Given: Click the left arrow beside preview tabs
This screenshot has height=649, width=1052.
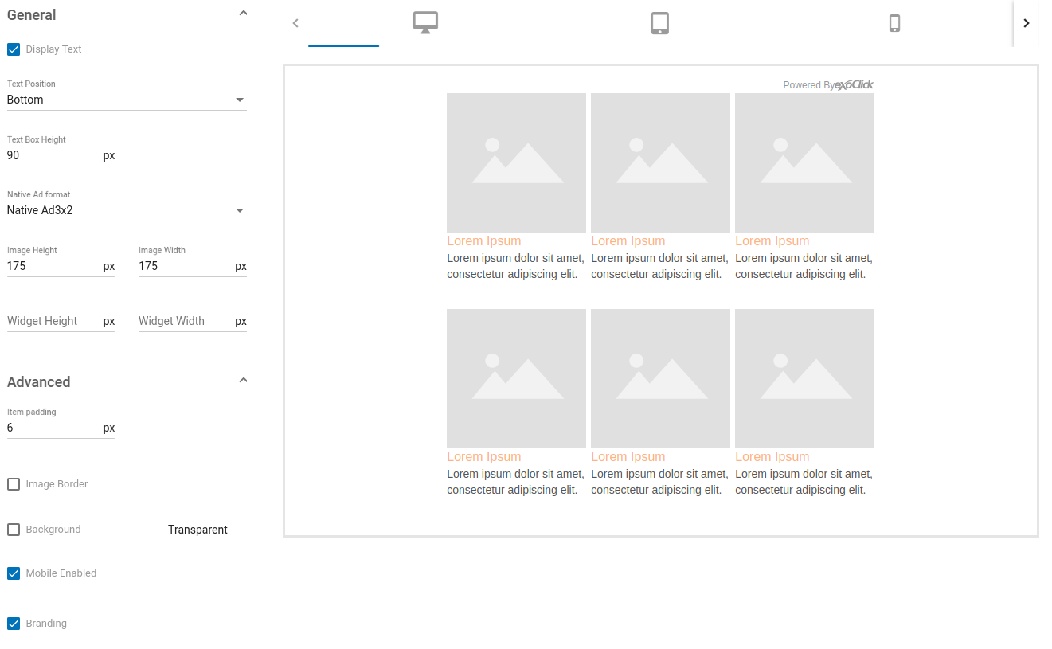Looking at the screenshot, I should coord(295,23).
